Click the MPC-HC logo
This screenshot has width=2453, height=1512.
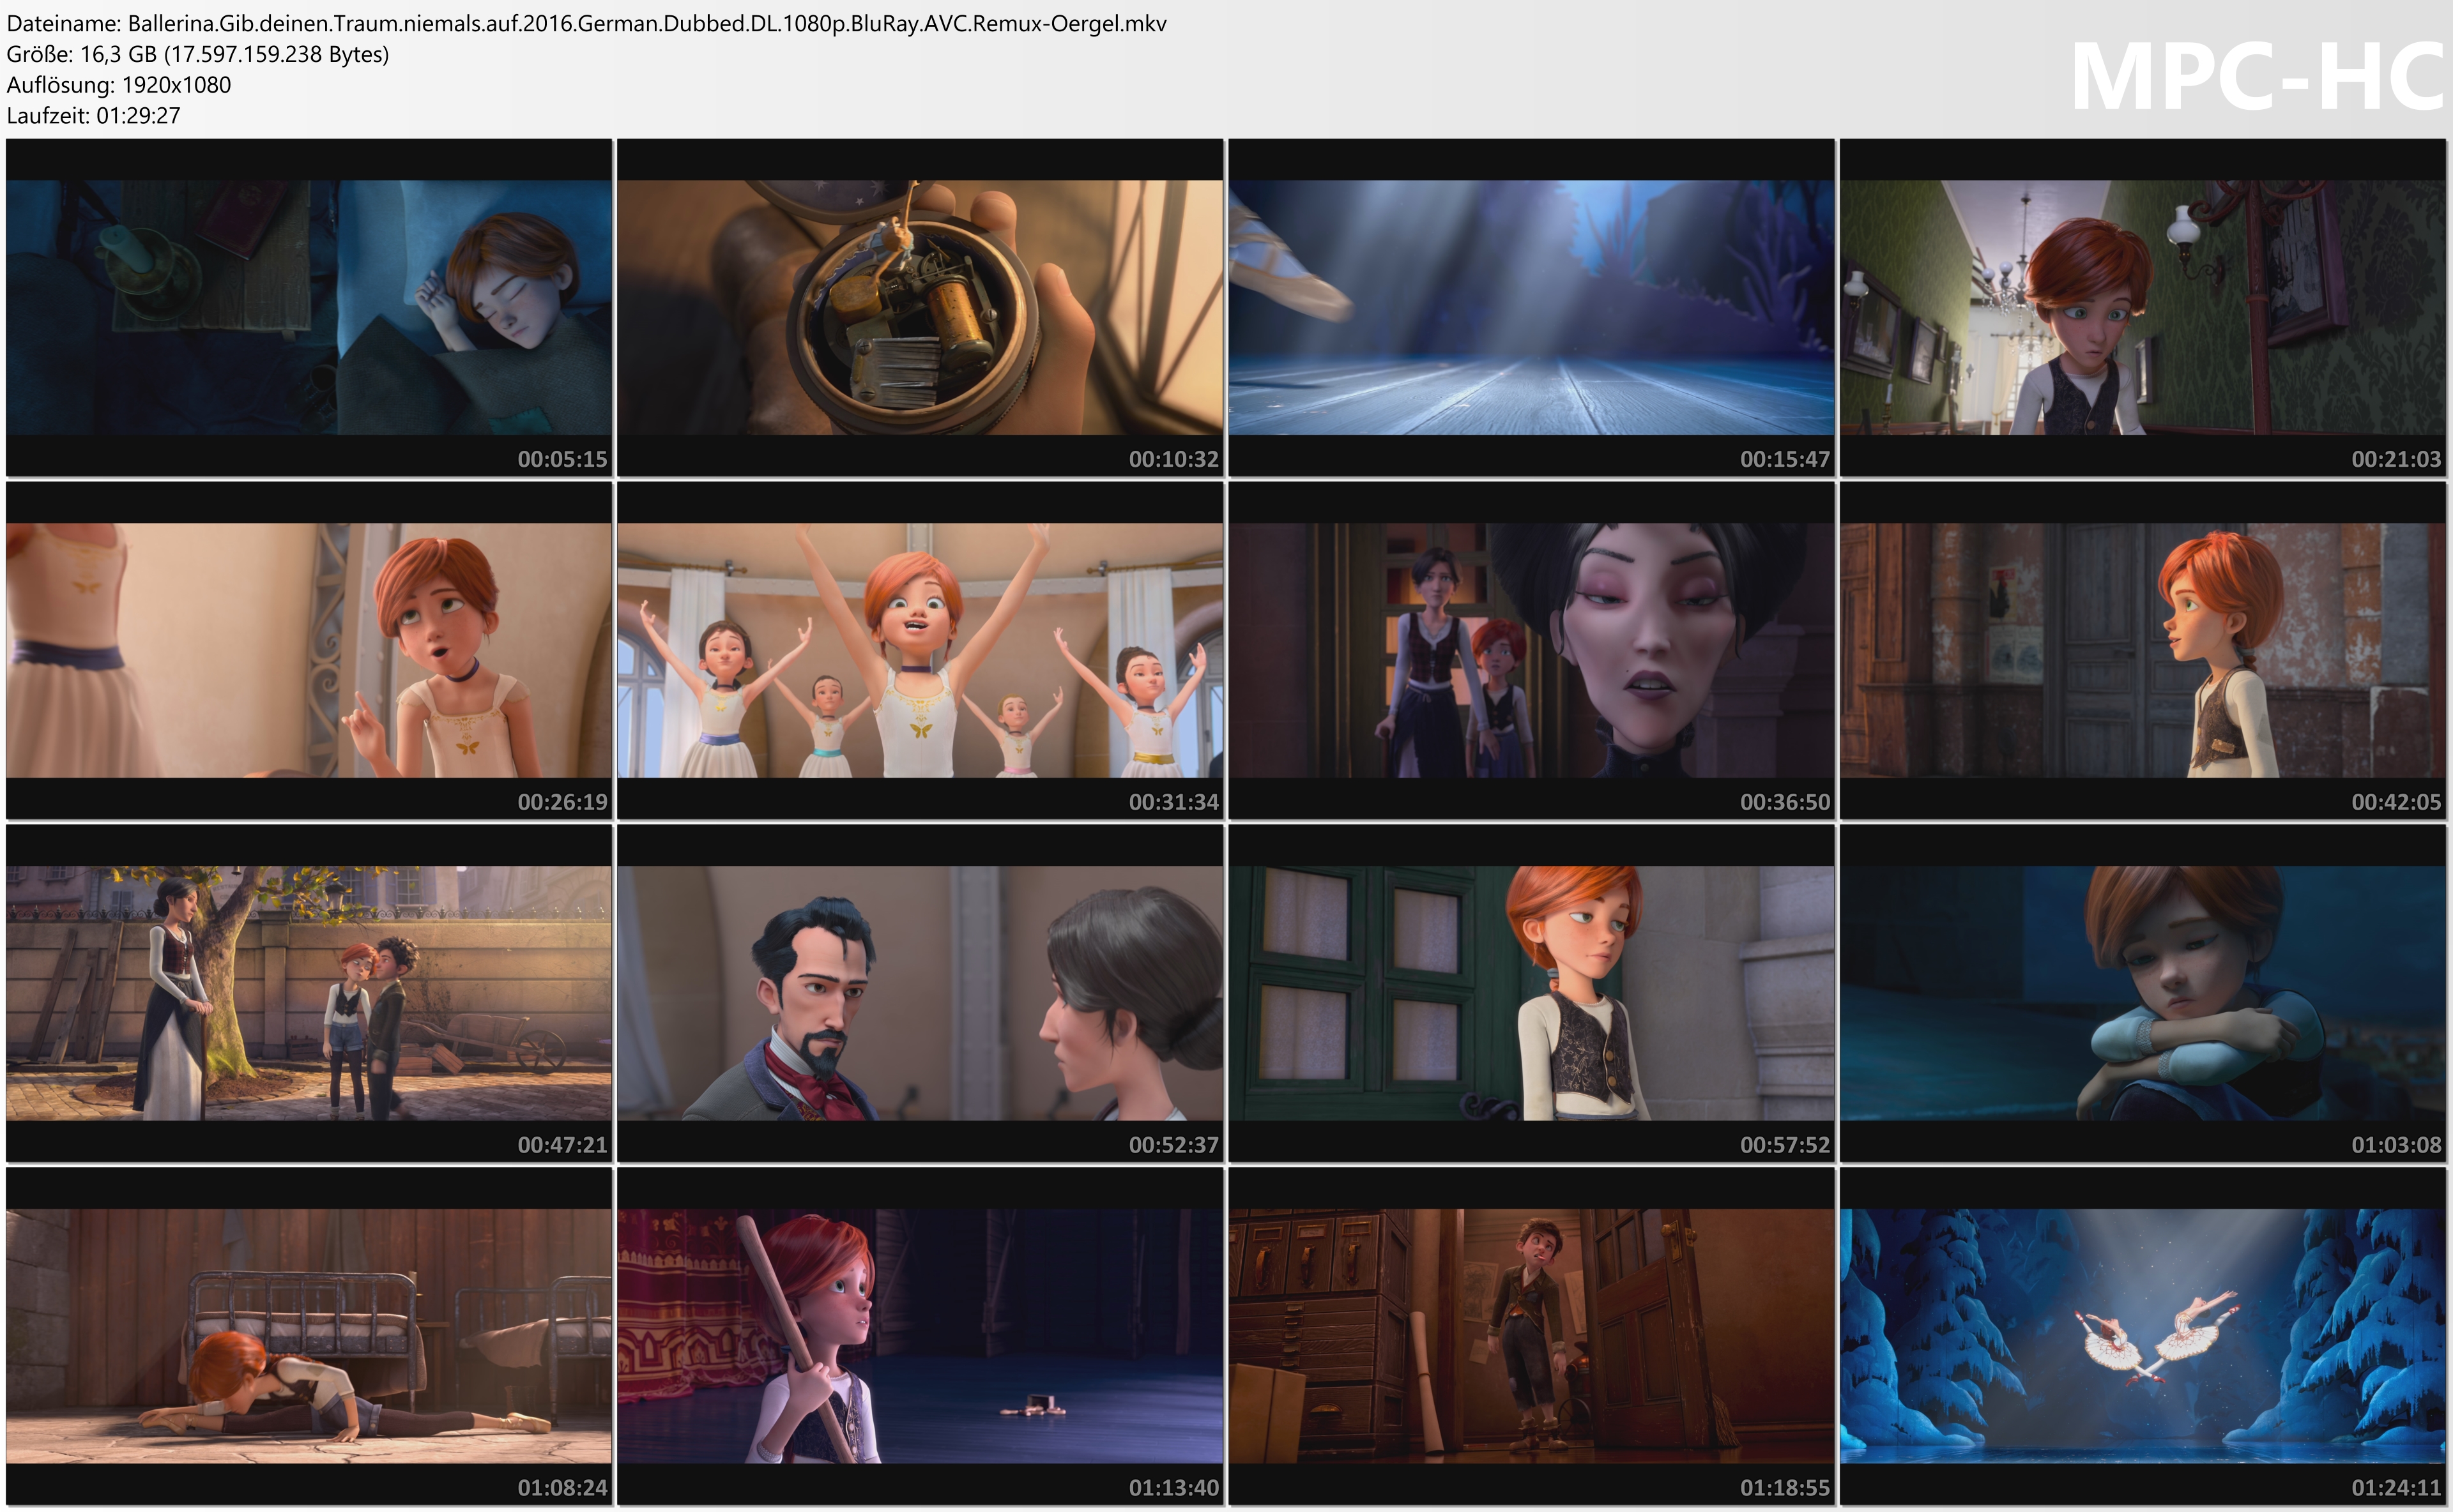pyautogui.click(x=2256, y=77)
